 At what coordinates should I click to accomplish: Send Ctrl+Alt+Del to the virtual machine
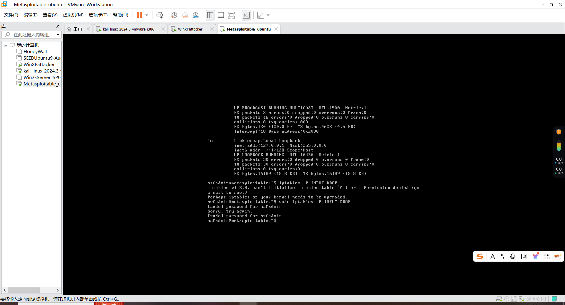click(159, 15)
